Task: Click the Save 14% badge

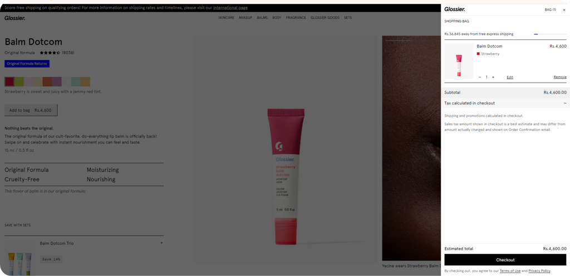Action: 51,259
